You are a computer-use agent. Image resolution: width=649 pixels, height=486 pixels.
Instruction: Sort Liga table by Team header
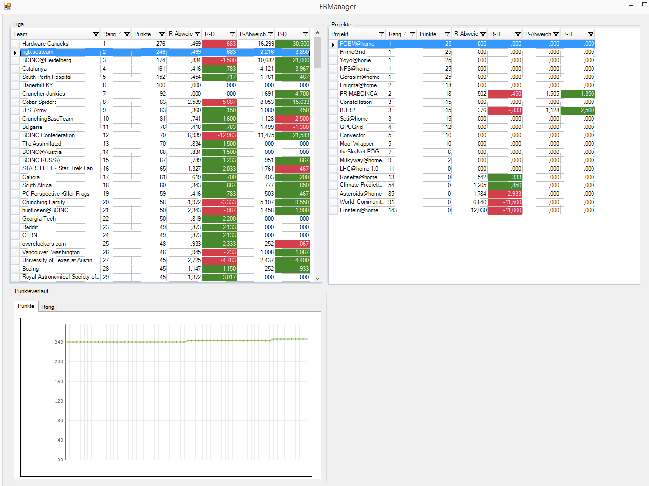20,34
